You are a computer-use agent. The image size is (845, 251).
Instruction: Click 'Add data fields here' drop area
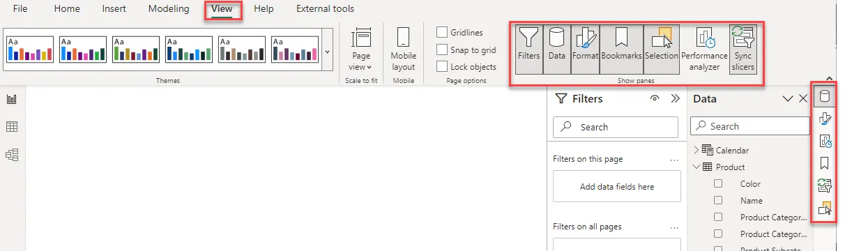pyautogui.click(x=617, y=187)
